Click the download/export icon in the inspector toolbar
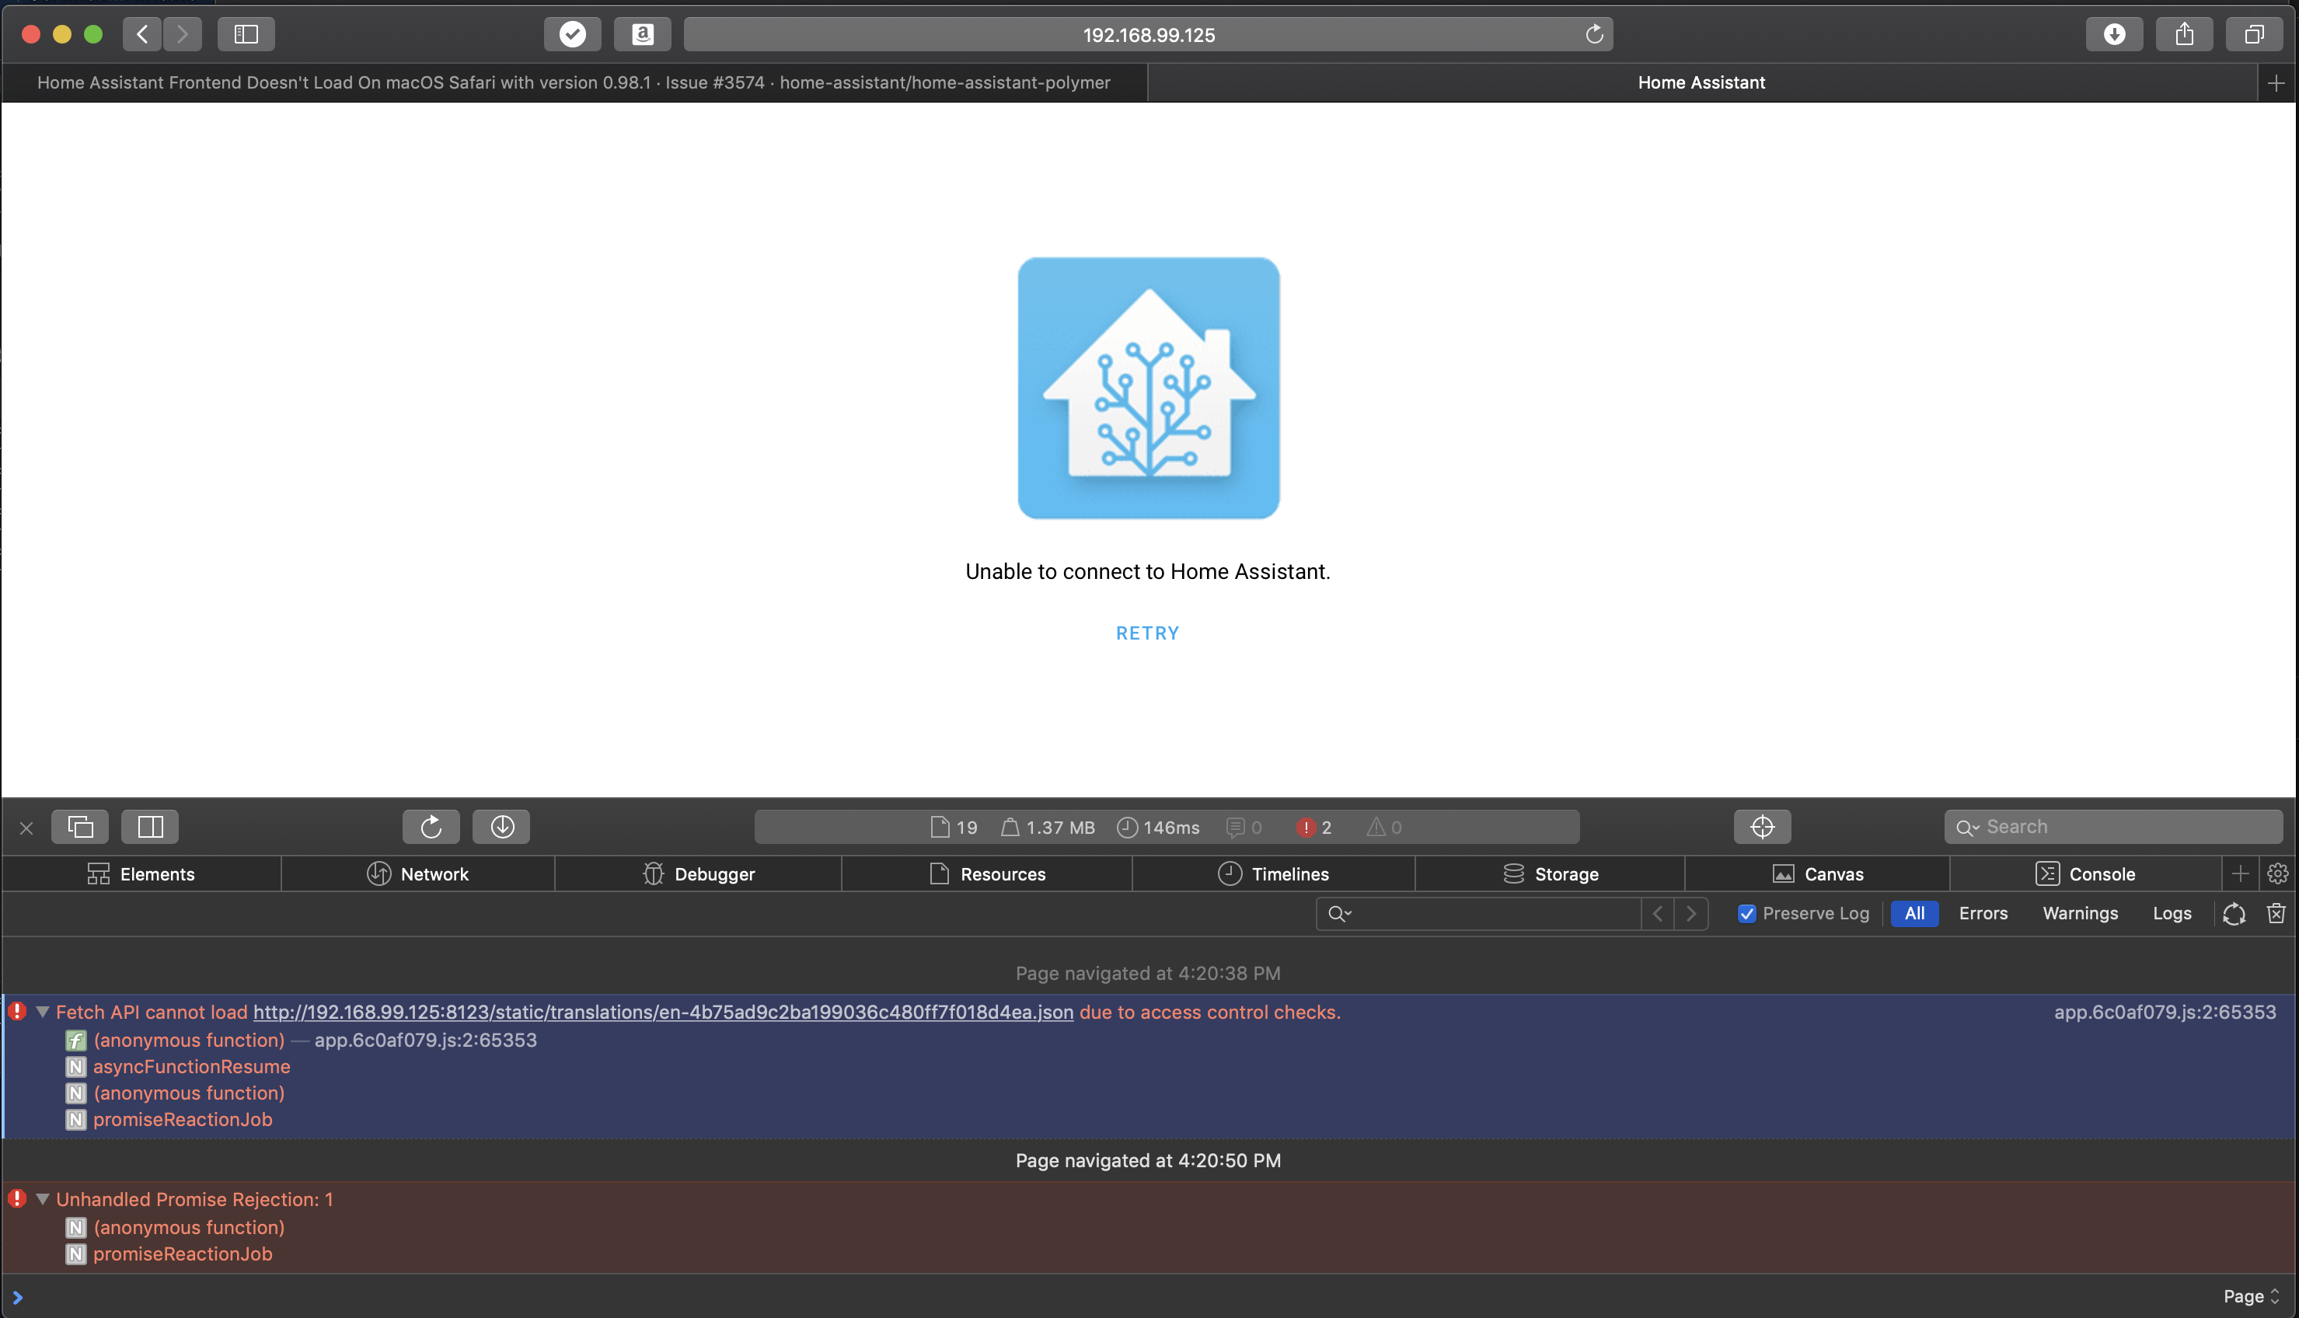This screenshot has width=2299, height=1318. point(501,826)
